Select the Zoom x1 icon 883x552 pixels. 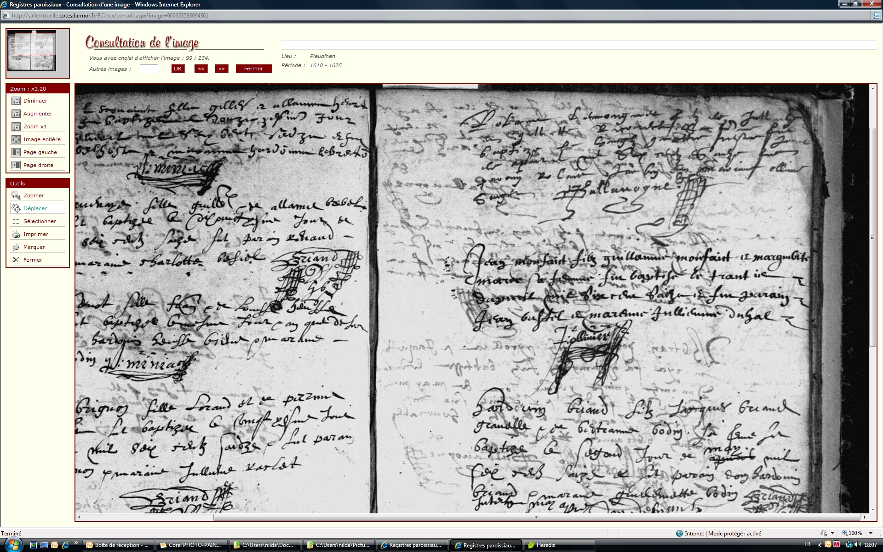pyautogui.click(x=16, y=127)
